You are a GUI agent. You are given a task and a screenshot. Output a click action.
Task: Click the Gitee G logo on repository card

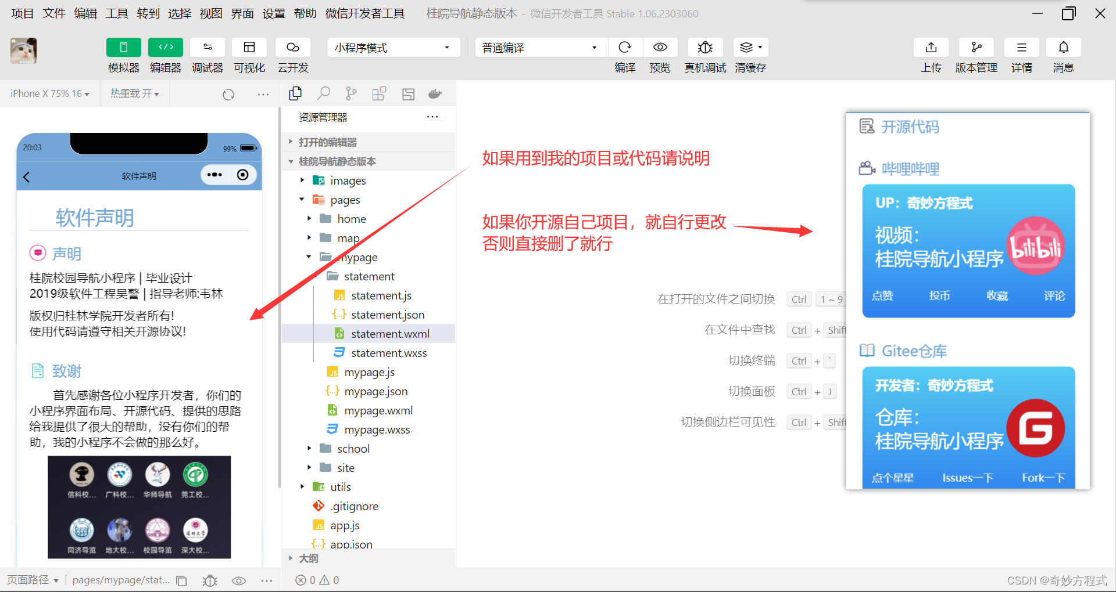coord(1036,428)
